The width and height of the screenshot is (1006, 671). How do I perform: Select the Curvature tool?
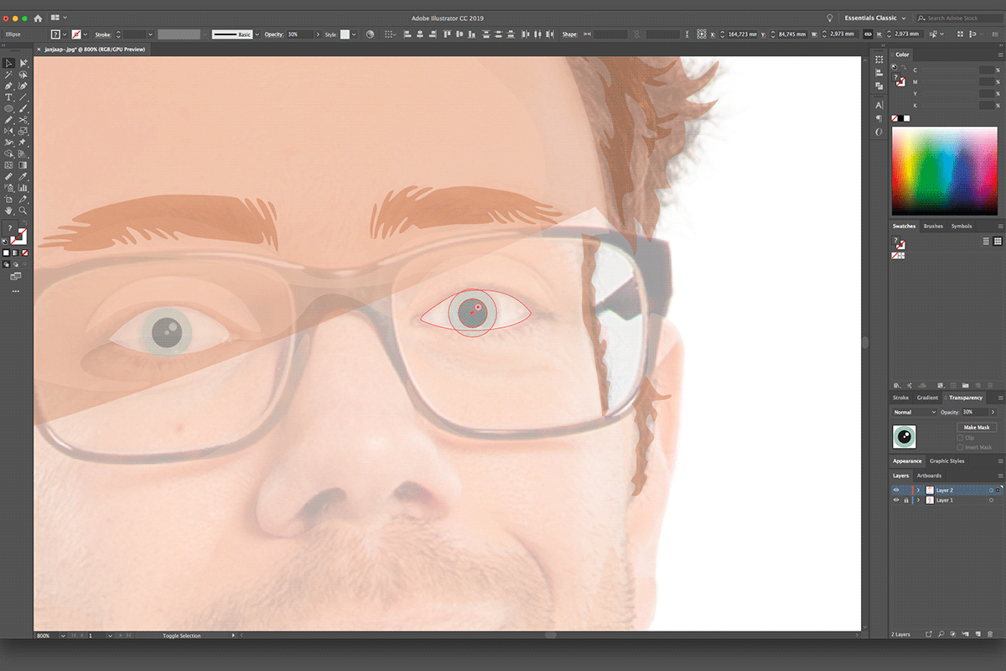pos(23,86)
